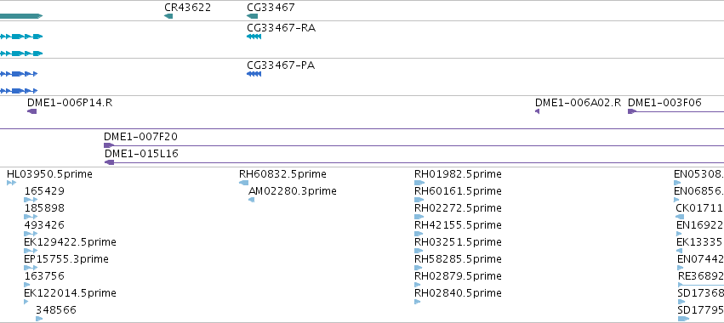Viewport: 724px width, 323px height.
Task: Select the CG33467 gene feature arrow
Action: [x=252, y=16]
